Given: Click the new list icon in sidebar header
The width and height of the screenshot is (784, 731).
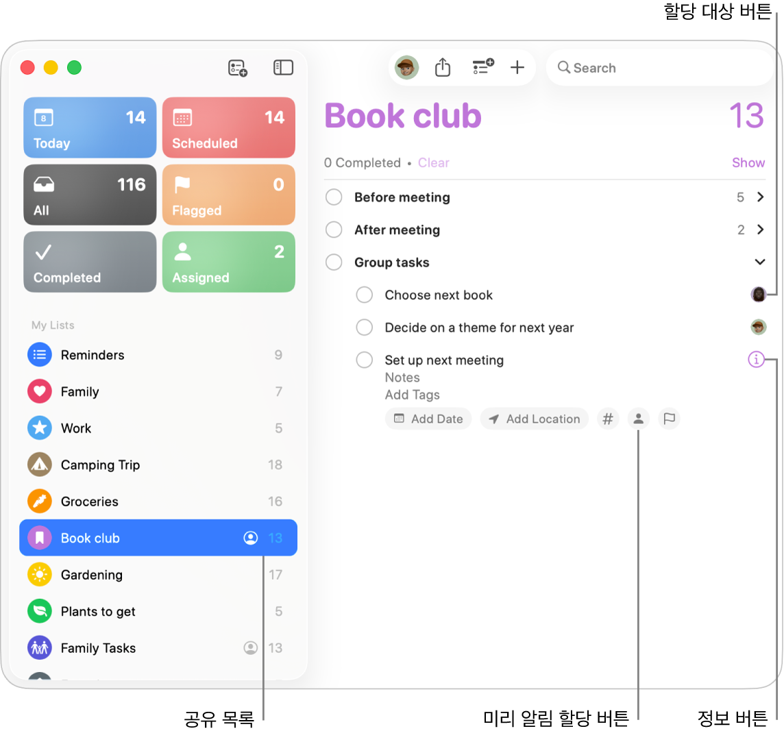Looking at the screenshot, I should pyautogui.click(x=238, y=68).
